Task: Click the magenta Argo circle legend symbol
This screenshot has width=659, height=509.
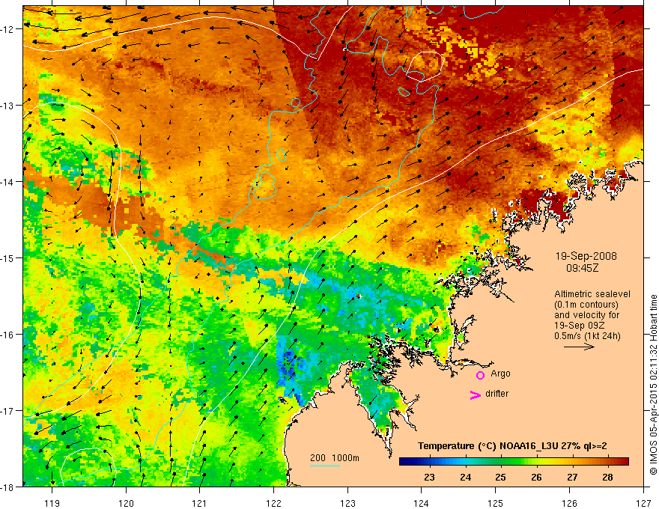Action: pyautogui.click(x=480, y=375)
